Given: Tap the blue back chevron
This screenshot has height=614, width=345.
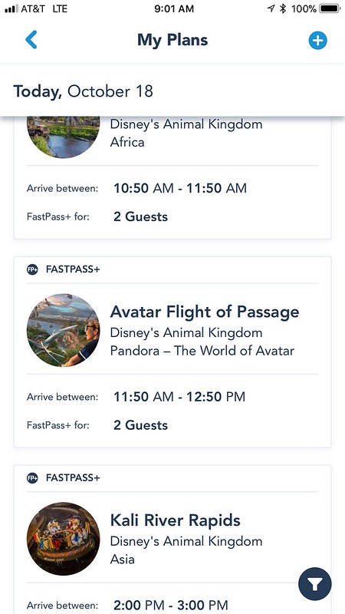Looking at the screenshot, I should 31,40.
